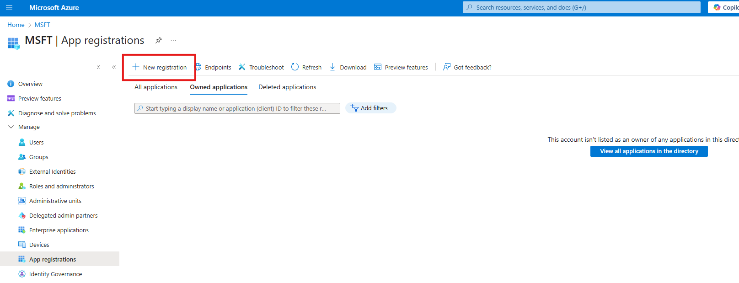Click the application name filter field
The height and width of the screenshot is (283, 739).
pos(237,108)
